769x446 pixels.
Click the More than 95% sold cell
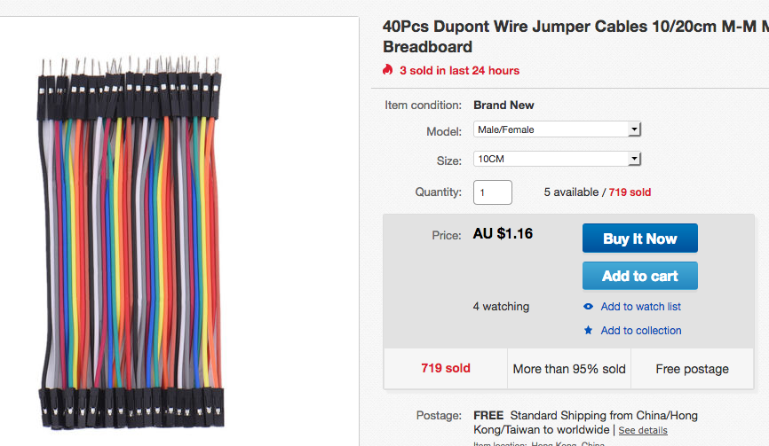[569, 369]
